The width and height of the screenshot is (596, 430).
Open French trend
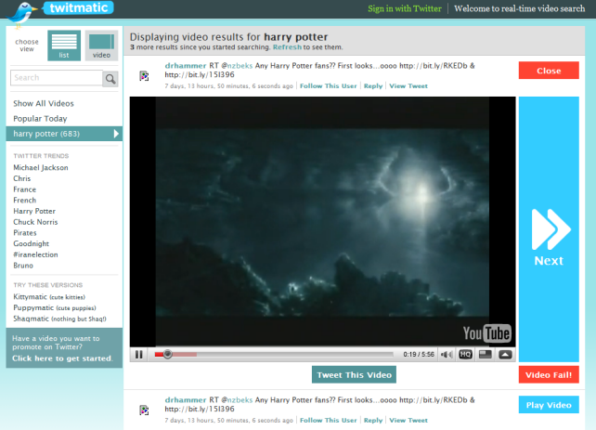click(x=25, y=200)
